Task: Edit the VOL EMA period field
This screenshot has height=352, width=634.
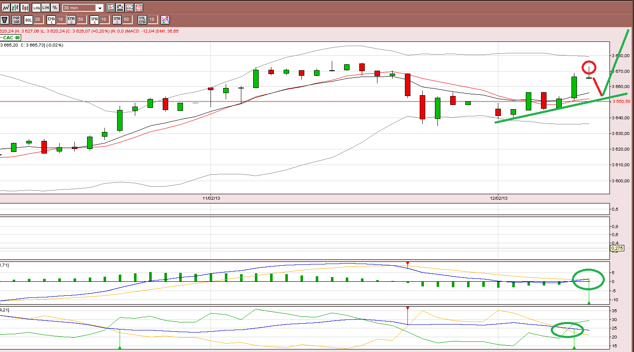Action: pyautogui.click(x=153, y=19)
